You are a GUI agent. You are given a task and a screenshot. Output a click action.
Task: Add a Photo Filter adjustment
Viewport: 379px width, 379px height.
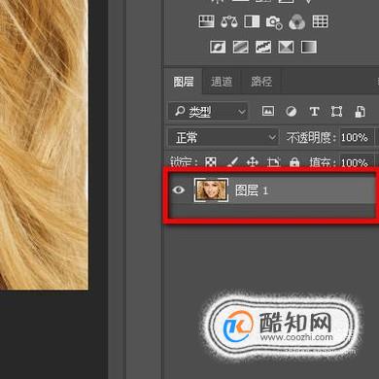point(274,22)
